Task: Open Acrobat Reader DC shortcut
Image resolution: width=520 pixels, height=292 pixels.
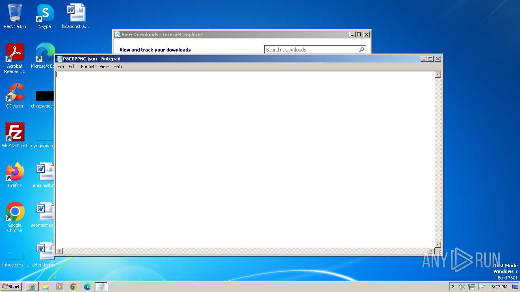Action: [15, 58]
